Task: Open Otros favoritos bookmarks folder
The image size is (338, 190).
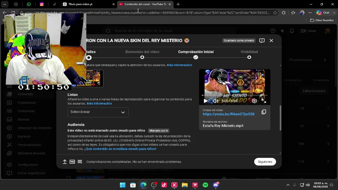Action: coord(322,20)
